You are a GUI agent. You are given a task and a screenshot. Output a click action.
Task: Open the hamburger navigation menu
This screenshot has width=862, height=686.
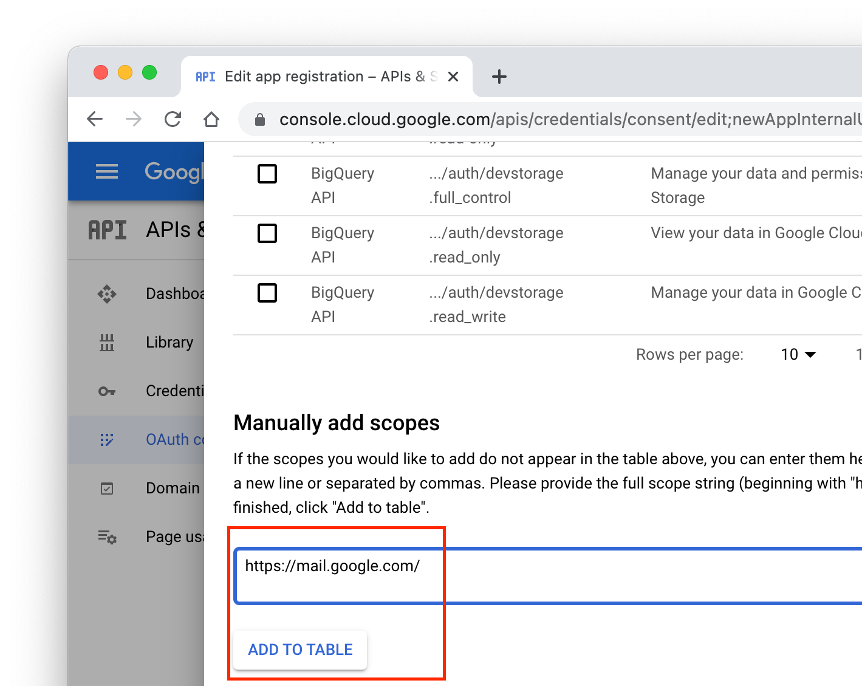click(107, 172)
